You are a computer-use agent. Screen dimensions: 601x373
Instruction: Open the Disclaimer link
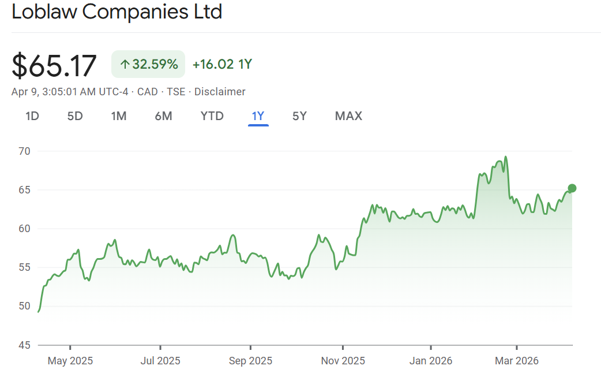220,92
